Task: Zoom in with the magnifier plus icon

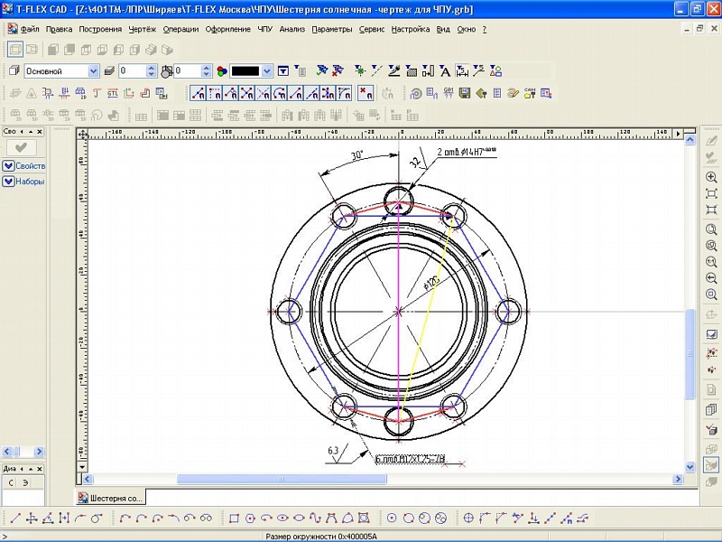Action: point(711,177)
